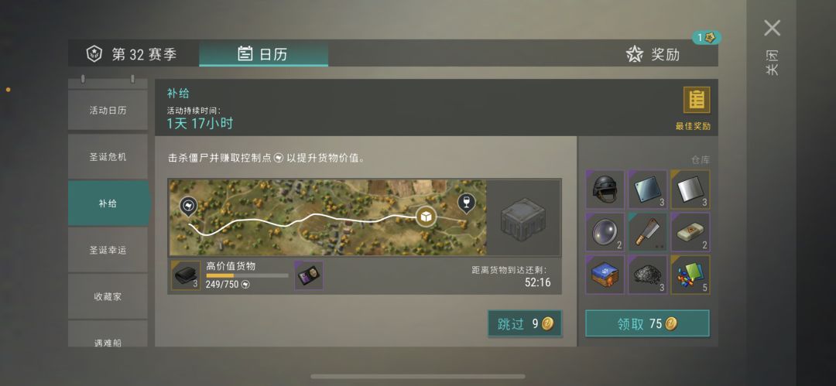Select the helmet item in warehouse
This screenshot has height=386, width=836.
605,190
